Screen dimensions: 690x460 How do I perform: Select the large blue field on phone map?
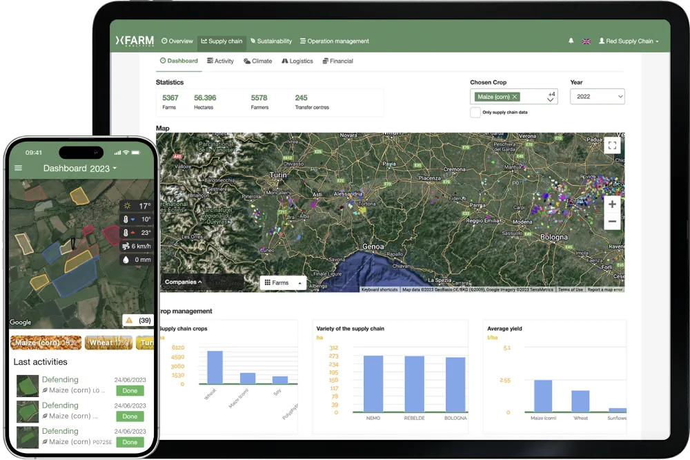point(76,278)
